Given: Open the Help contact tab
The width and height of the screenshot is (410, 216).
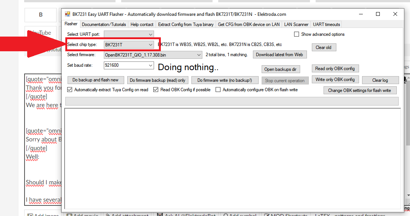Looking at the screenshot, I should click(142, 24).
